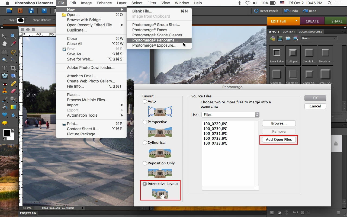Select the Smart Brush gear tool
The width and height of the screenshot is (347, 217).
pyautogui.click(x=13, y=99)
